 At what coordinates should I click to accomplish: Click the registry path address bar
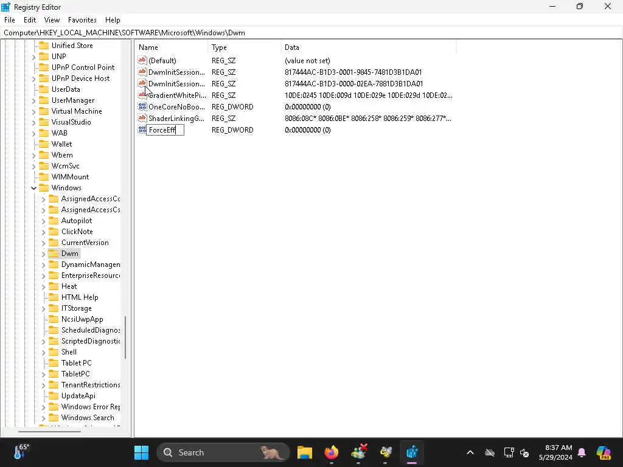(311, 33)
